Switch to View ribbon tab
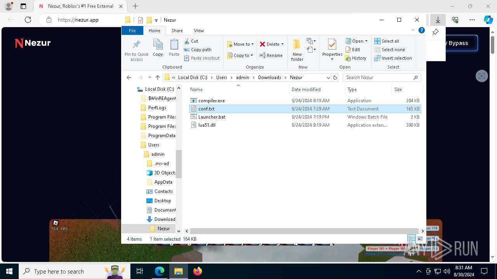This screenshot has height=279, width=497. click(x=199, y=31)
